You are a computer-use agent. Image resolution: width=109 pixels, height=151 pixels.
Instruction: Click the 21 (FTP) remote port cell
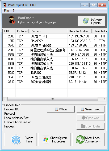99,41
